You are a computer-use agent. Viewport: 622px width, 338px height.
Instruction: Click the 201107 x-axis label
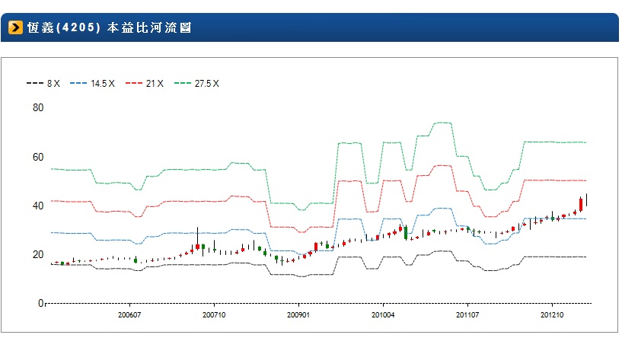467,315
